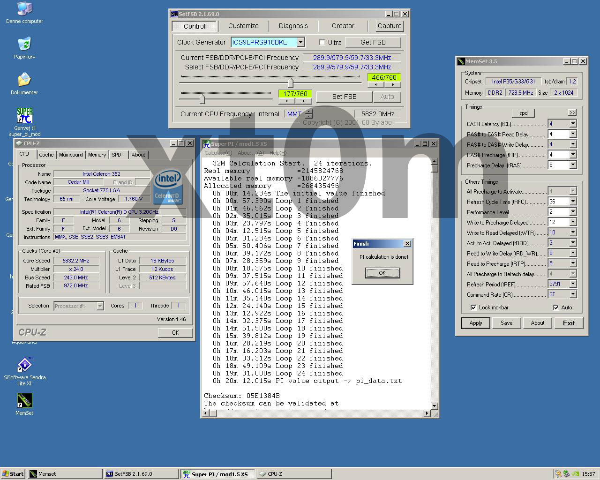Open RAS# to CAS# Read Delay dropdown

pos(573,134)
